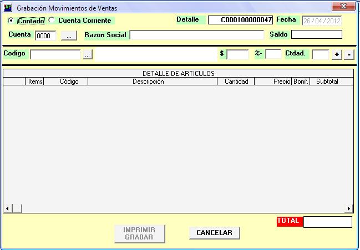Click the Cantidad column header
Screen dimensions: 360x250
pyautogui.click(x=236, y=81)
